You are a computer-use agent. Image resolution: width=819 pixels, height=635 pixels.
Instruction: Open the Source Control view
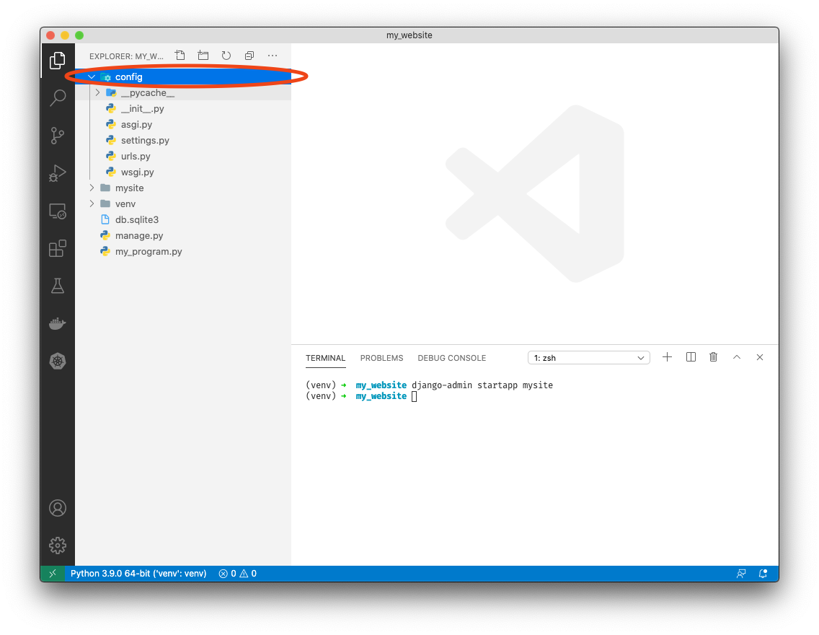point(58,136)
